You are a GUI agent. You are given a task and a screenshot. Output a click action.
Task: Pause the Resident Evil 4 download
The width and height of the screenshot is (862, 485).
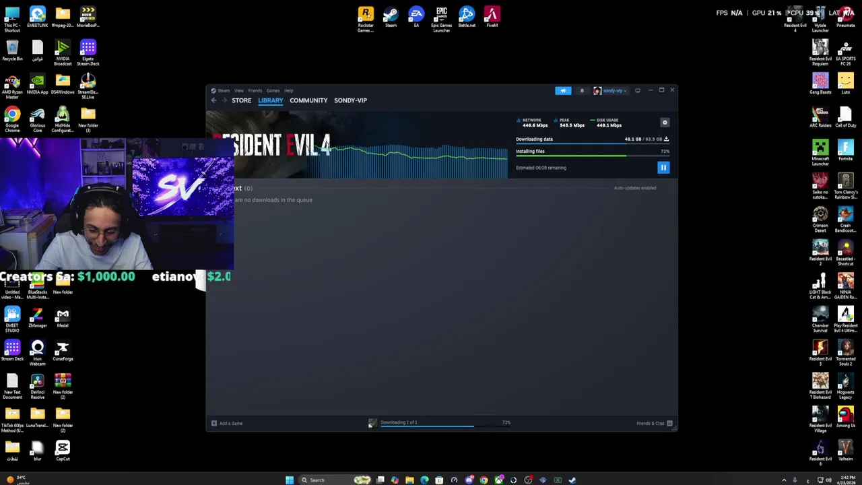(x=663, y=168)
